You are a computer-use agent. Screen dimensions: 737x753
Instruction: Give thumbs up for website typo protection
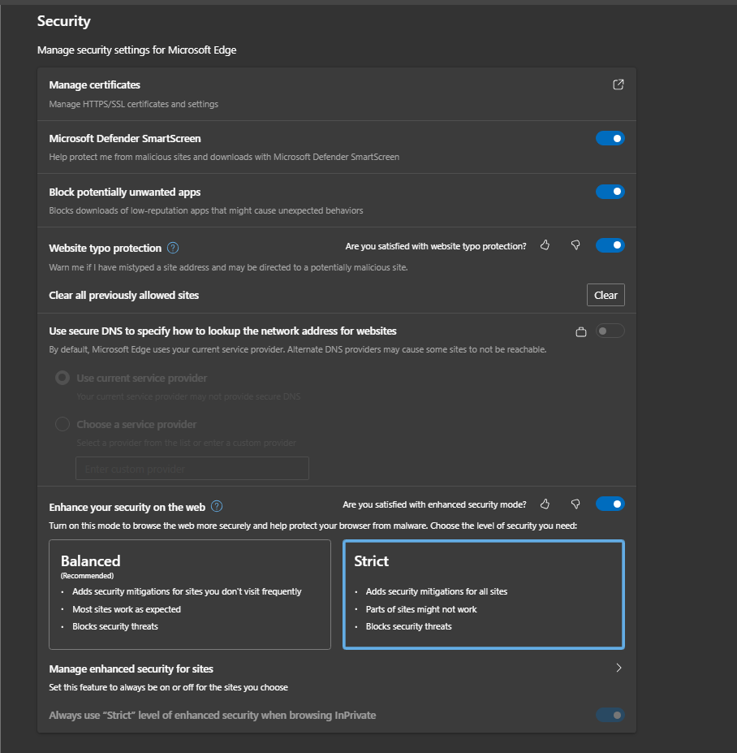click(x=545, y=245)
